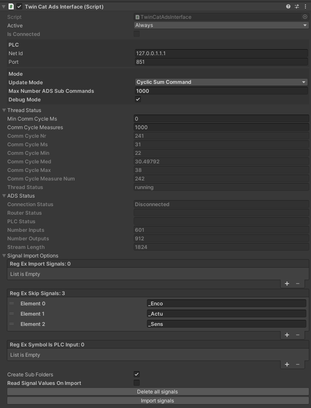Collapse the Thread Status section
This screenshot has height=408, width=311.
click(4, 110)
